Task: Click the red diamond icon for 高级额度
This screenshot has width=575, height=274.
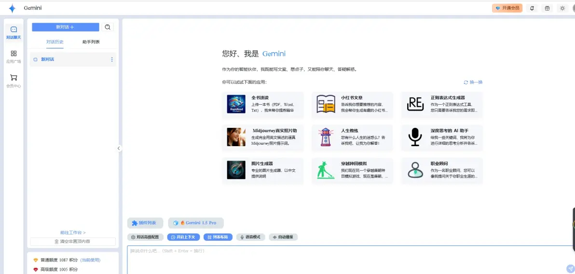Action: pos(36,270)
